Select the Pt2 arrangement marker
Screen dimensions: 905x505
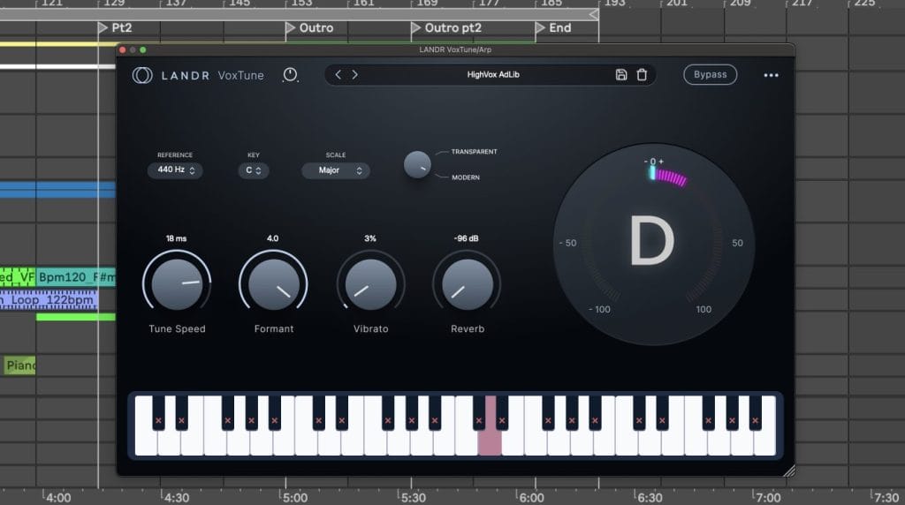[121, 28]
